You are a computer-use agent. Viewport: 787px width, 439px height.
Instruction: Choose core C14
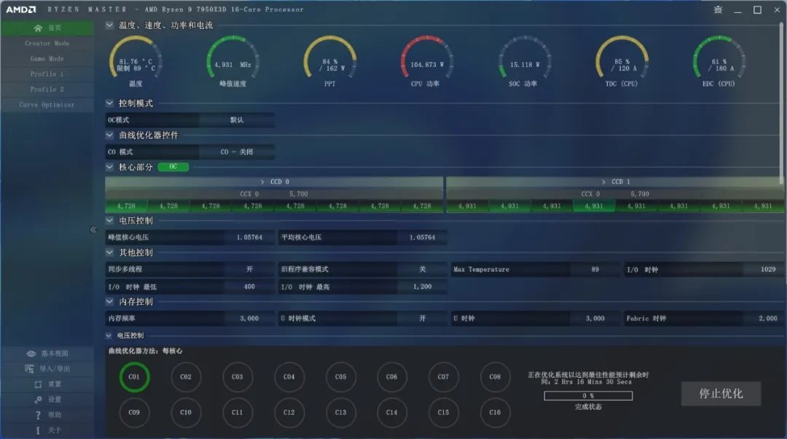(x=392, y=412)
